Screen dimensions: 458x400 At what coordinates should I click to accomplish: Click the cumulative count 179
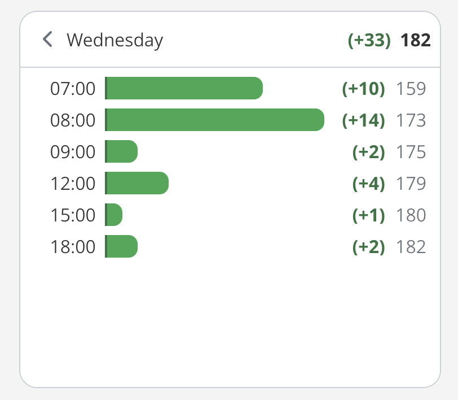point(411,184)
